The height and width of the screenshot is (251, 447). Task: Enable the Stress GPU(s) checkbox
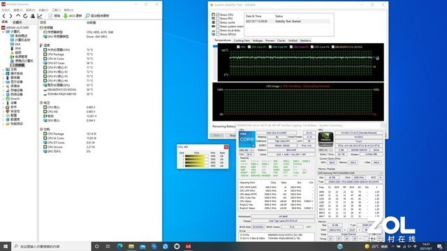click(218, 34)
